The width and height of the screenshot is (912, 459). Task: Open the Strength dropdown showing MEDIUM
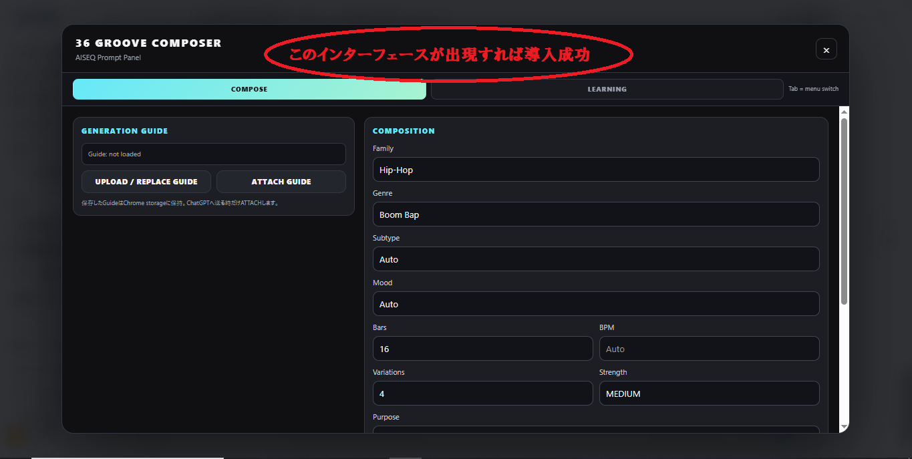[x=710, y=394]
